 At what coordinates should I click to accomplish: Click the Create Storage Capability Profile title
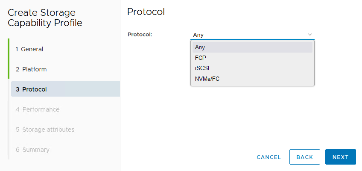[x=45, y=18]
